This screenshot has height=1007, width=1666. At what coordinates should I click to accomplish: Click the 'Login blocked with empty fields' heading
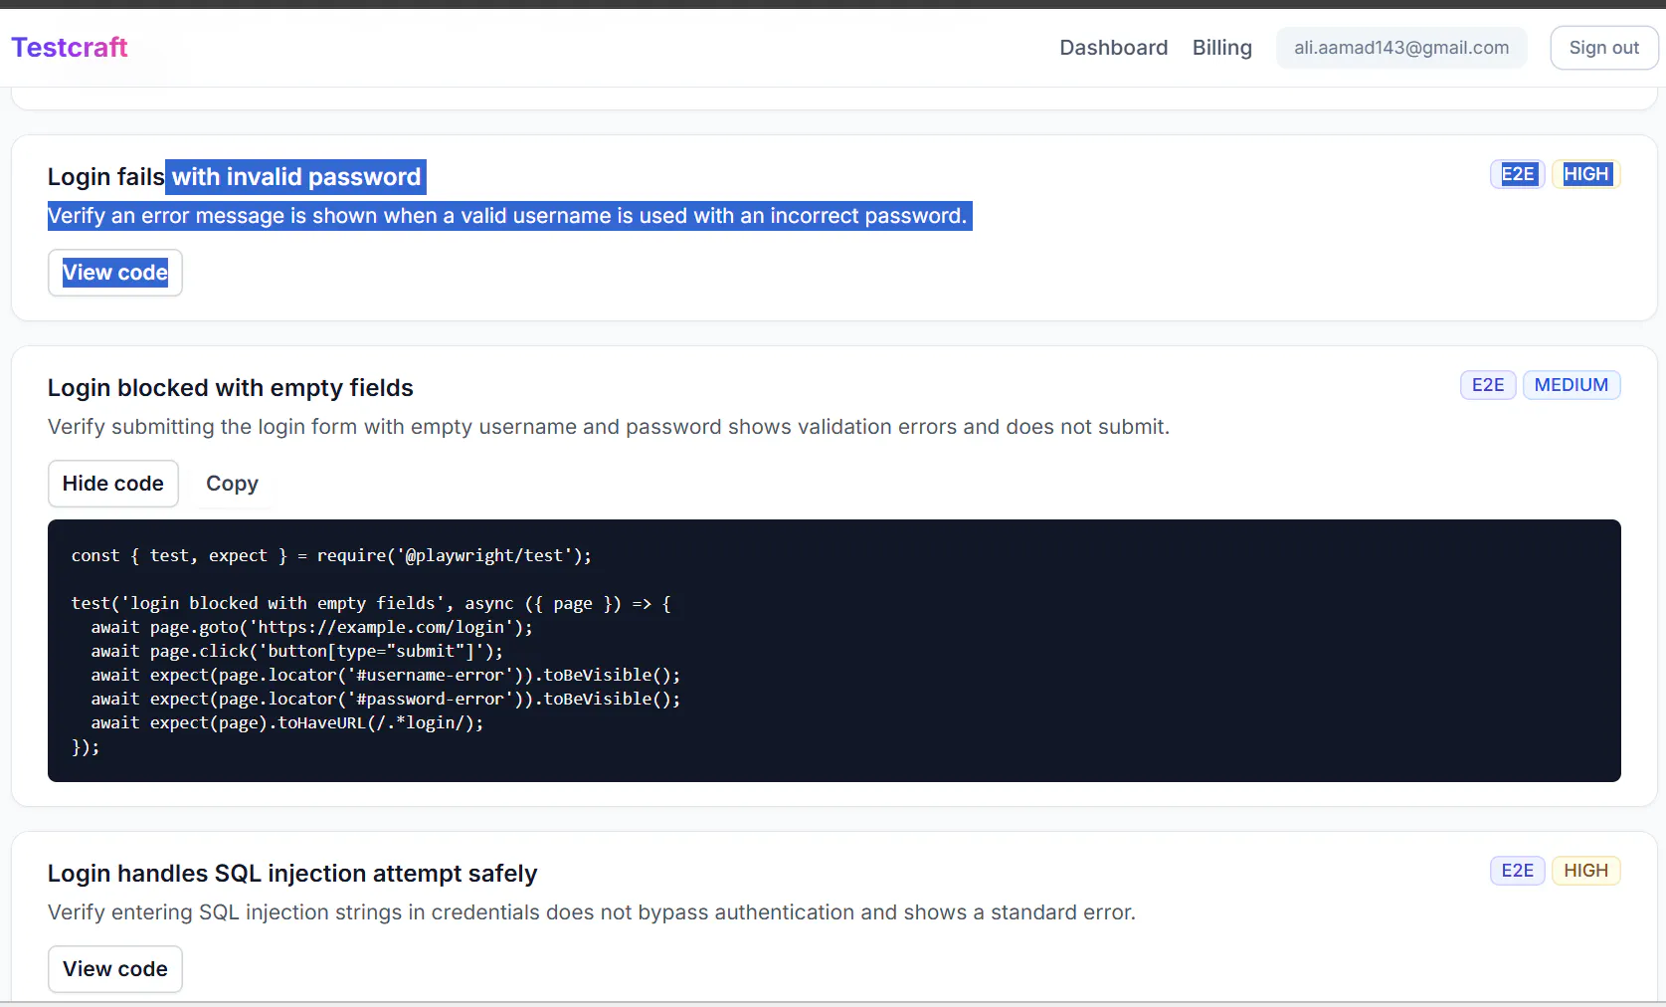(231, 388)
